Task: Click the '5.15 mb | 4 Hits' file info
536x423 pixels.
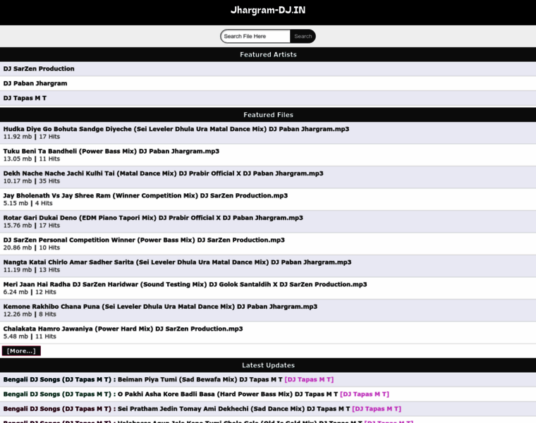Action: tap(28, 203)
